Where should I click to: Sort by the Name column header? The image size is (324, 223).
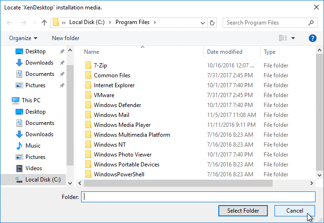coord(91,52)
